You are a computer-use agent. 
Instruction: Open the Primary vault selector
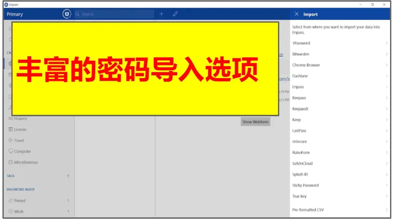pos(15,14)
